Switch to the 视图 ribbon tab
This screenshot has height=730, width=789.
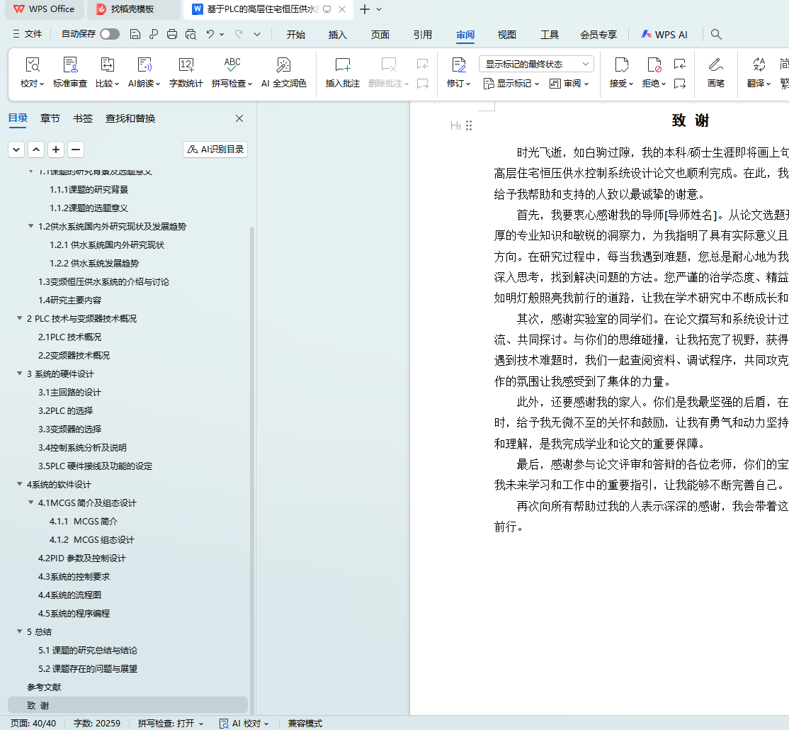click(x=506, y=34)
